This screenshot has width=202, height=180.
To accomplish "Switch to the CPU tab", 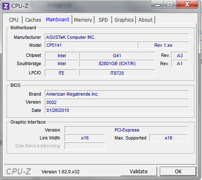I will coord(14,20).
